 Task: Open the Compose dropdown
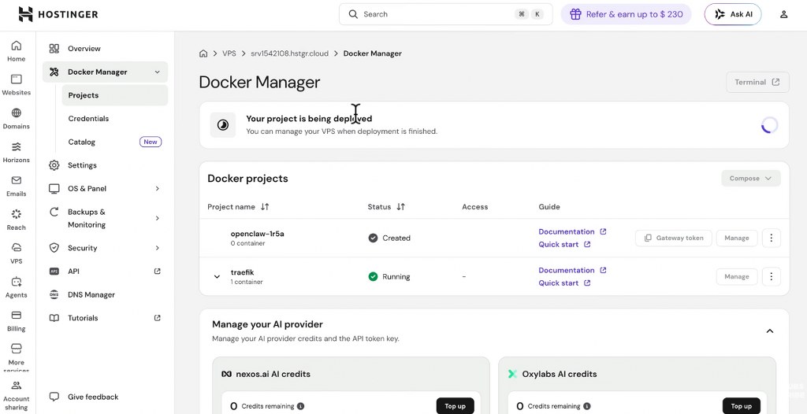point(751,179)
